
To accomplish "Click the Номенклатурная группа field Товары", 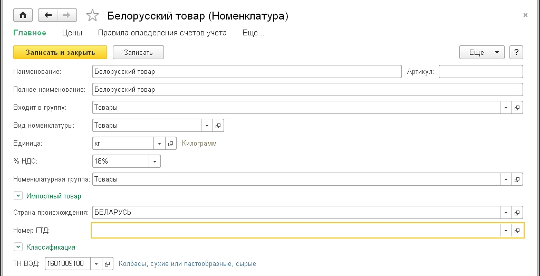I will coord(296,179).
